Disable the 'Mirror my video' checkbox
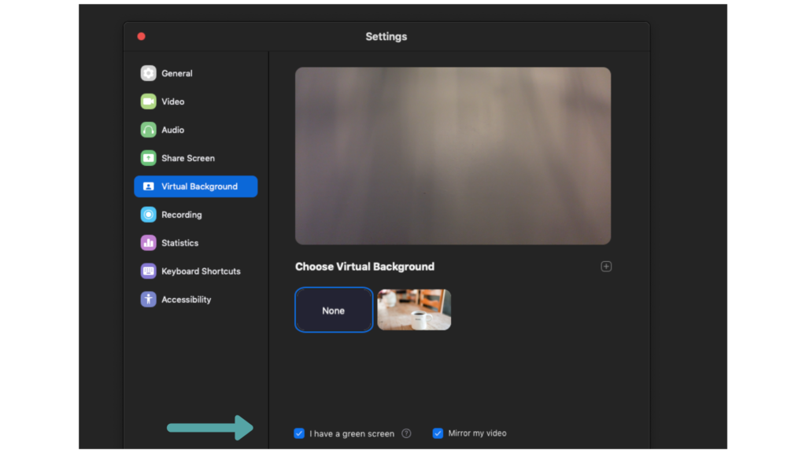The height and width of the screenshot is (453, 806). [438, 433]
